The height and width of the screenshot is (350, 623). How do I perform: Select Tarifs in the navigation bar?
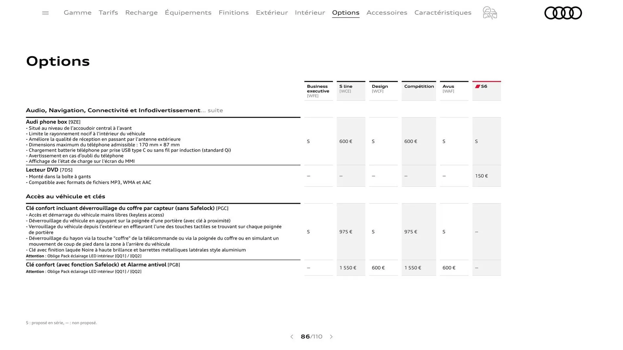click(x=108, y=13)
